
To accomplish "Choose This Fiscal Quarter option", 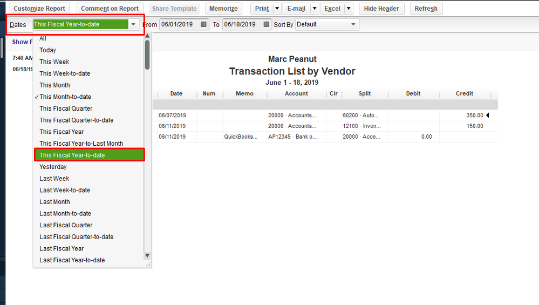I will coord(88,109).
